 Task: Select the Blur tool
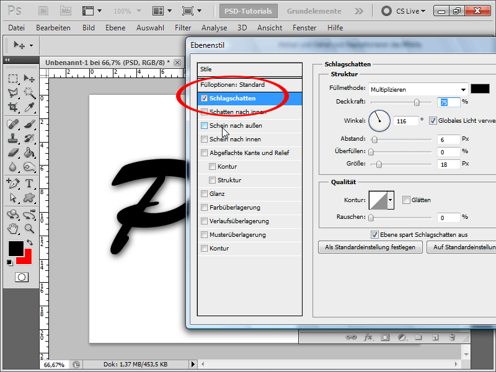click(x=13, y=167)
